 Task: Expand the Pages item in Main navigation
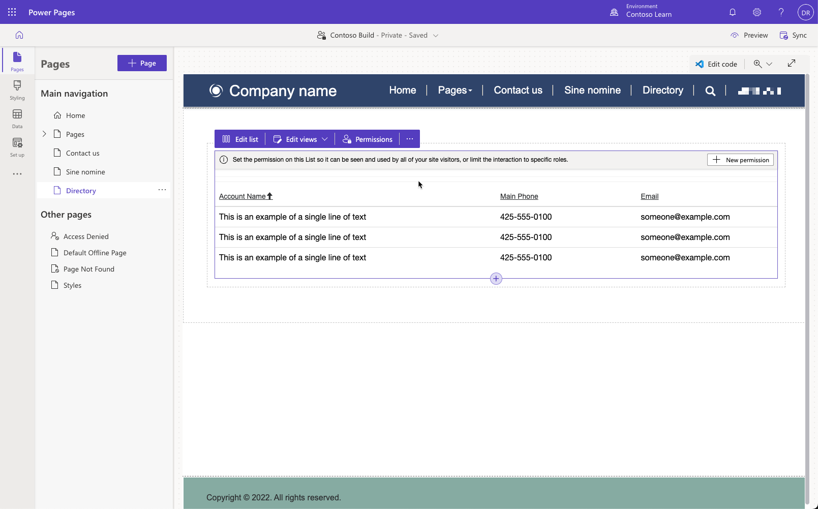tap(44, 134)
